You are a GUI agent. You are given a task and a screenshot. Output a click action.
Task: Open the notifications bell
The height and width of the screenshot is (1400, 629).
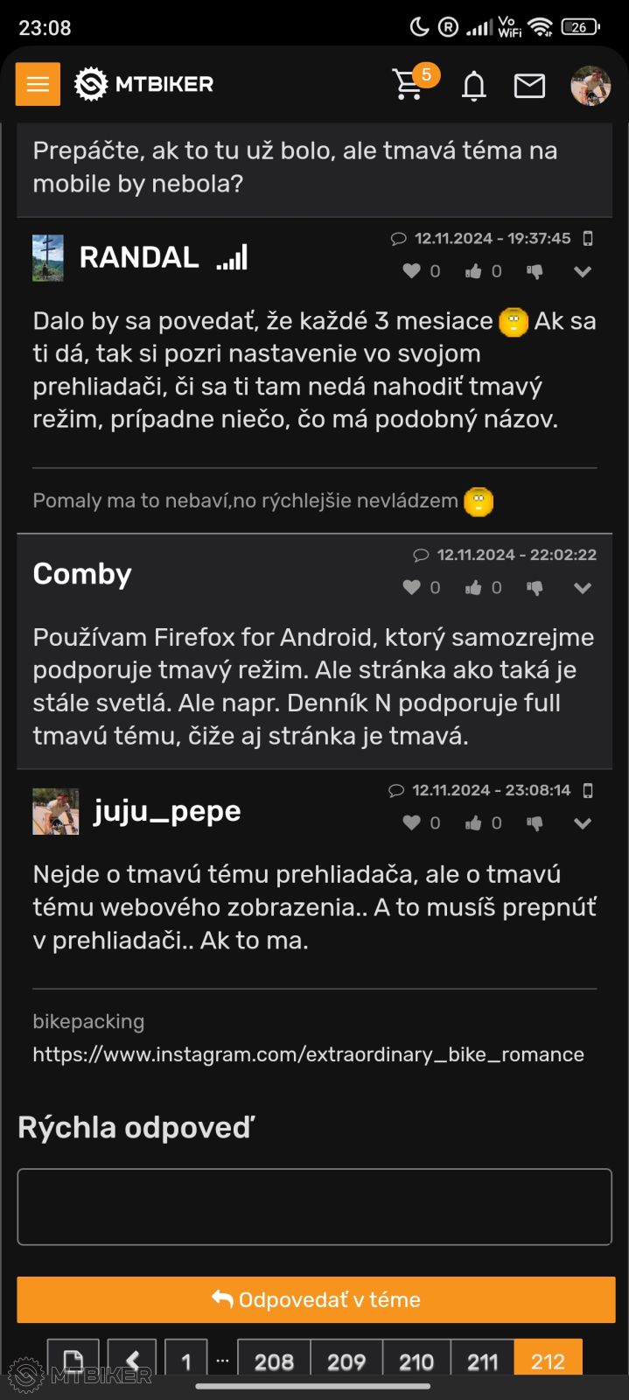click(473, 86)
